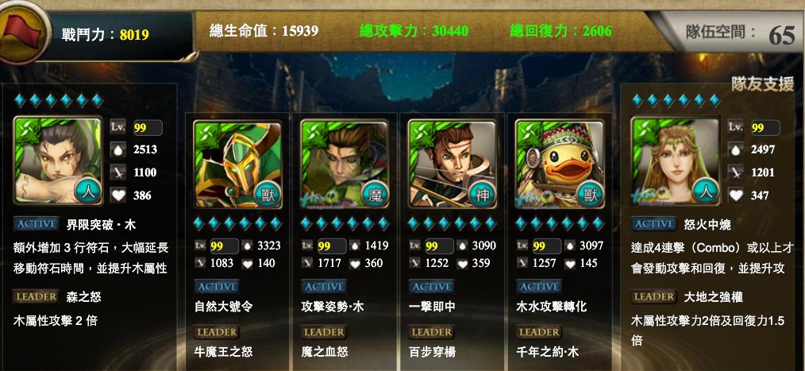Click the leader's ACTIVE skill label
The height and width of the screenshot is (371, 805).
pyautogui.click(x=36, y=224)
